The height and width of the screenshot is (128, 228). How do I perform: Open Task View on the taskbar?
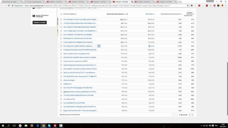tap(14, 126)
